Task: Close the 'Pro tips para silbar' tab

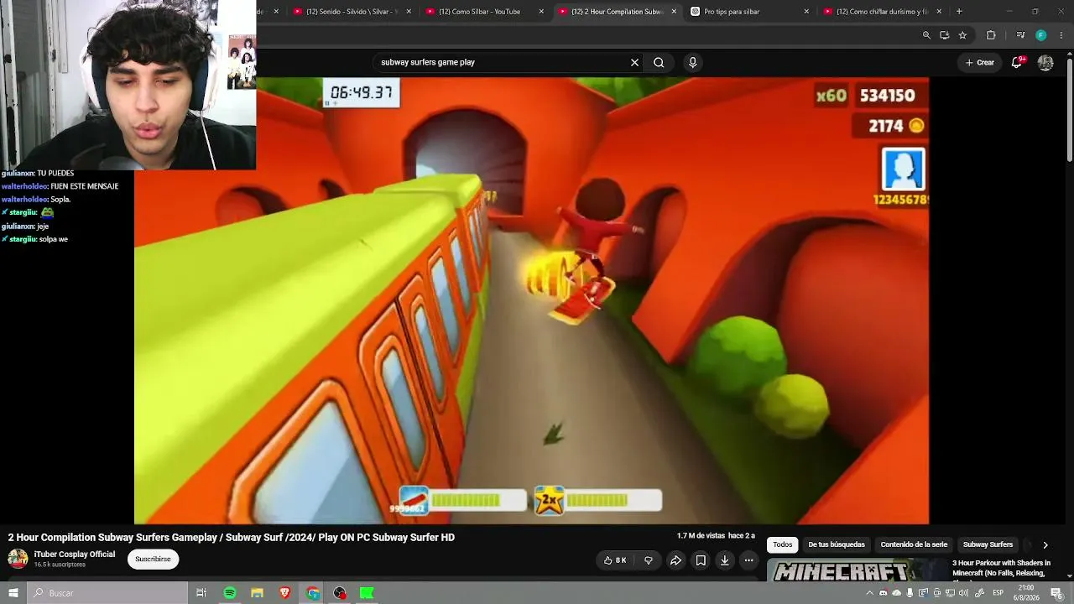Action: coord(806,12)
